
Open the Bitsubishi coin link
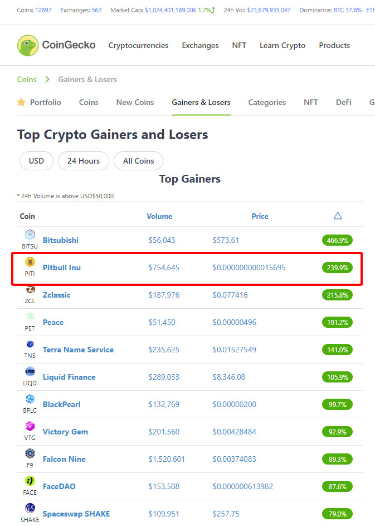click(61, 240)
